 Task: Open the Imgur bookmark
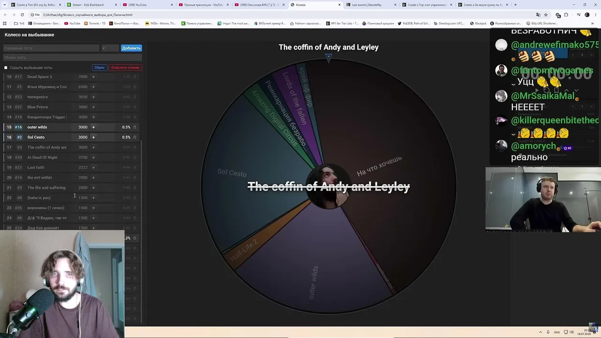[x=233, y=23]
